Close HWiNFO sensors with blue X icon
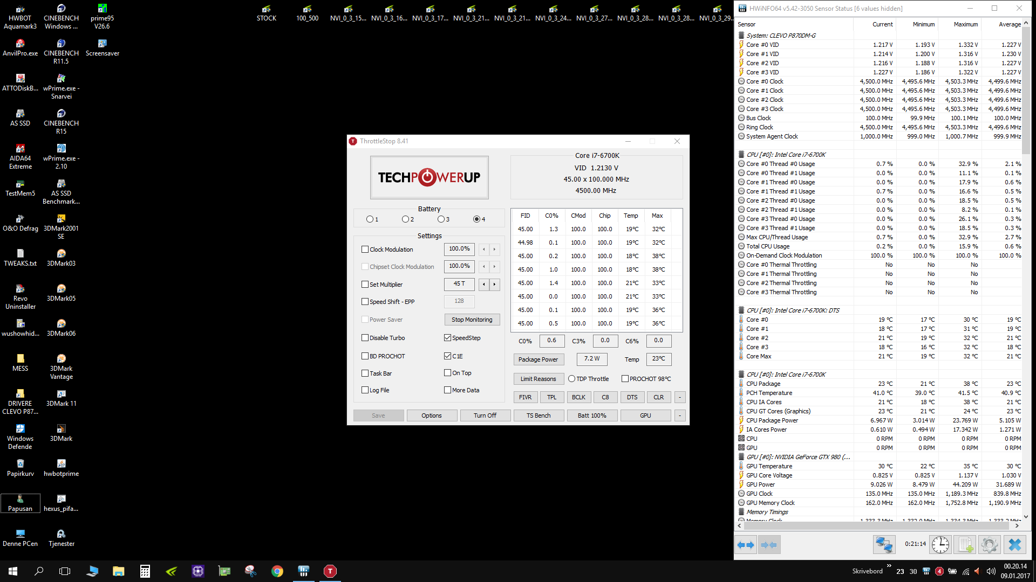The image size is (1036, 582). pyautogui.click(x=1015, y=545)
